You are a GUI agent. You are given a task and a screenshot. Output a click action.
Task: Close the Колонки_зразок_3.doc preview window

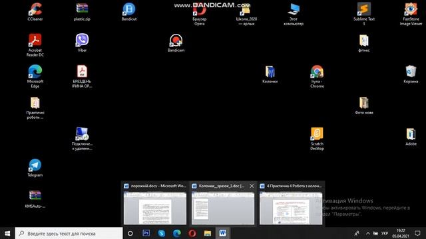(x=252, y=186)
